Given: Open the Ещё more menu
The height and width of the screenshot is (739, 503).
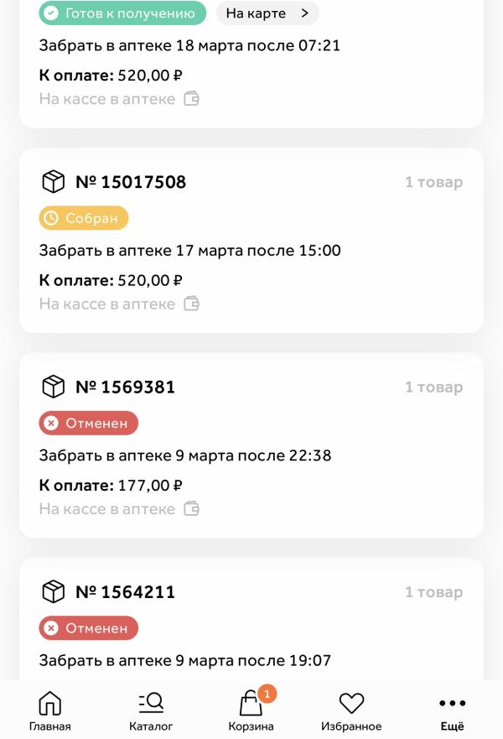Looking at the screenshot, I should coord(452,710).
